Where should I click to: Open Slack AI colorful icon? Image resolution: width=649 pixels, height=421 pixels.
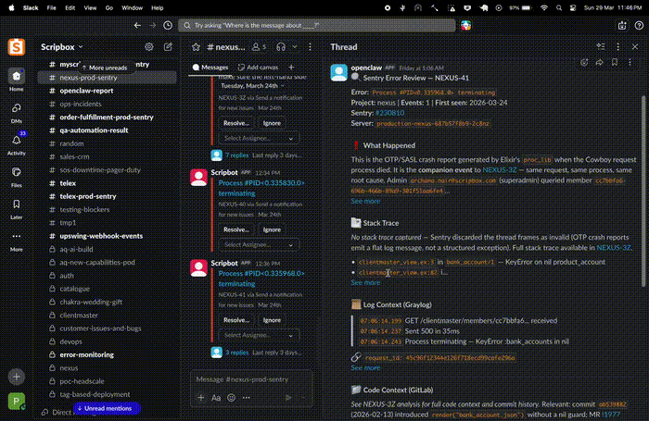click(x=466, y=25)
